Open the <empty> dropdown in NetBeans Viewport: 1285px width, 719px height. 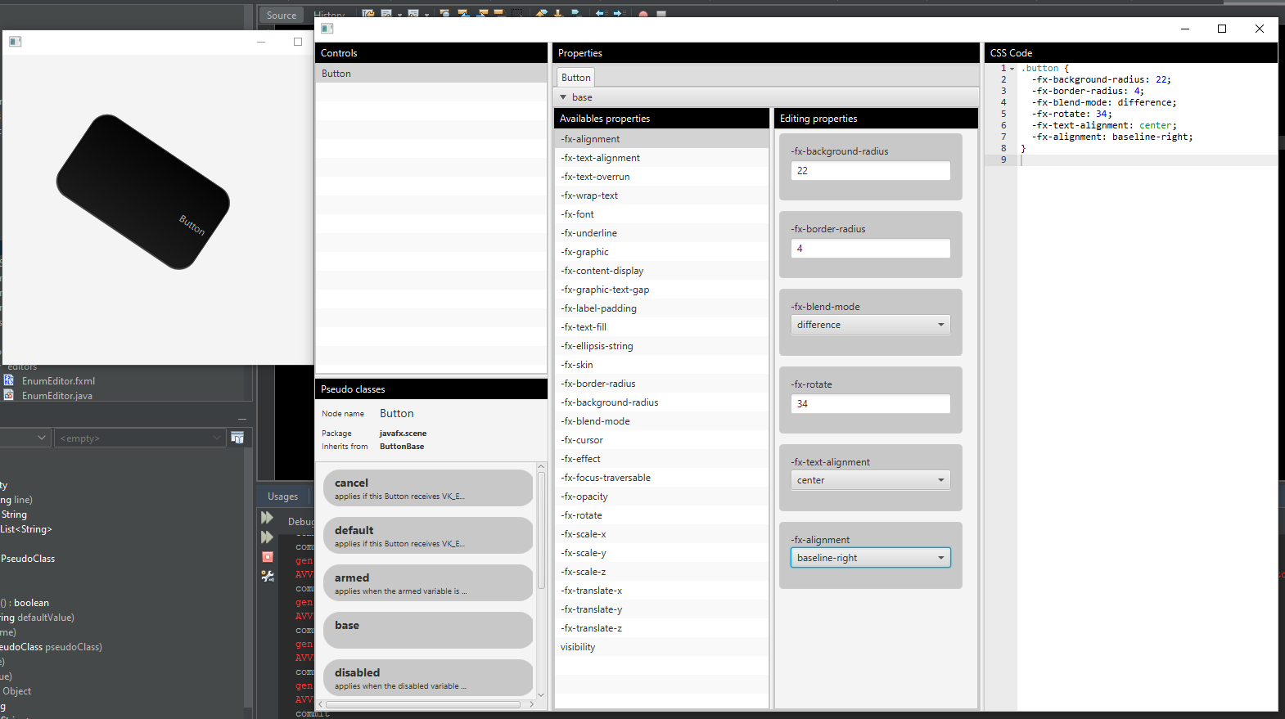point(139,438)
